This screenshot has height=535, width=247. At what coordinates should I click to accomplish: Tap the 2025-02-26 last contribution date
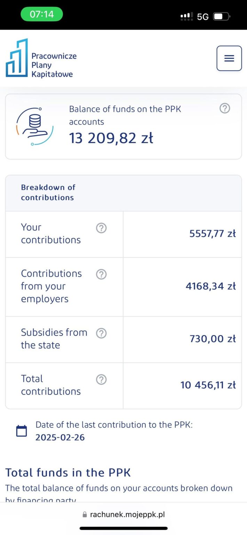pyautogui.click(x=60, y=437)
